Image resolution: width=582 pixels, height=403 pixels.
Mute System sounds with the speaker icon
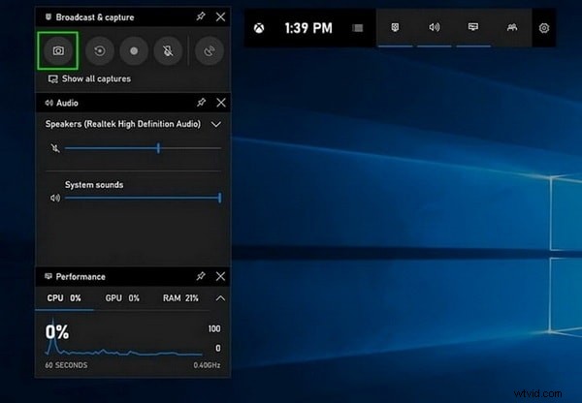pyautogui.click(x=55, y=198)
